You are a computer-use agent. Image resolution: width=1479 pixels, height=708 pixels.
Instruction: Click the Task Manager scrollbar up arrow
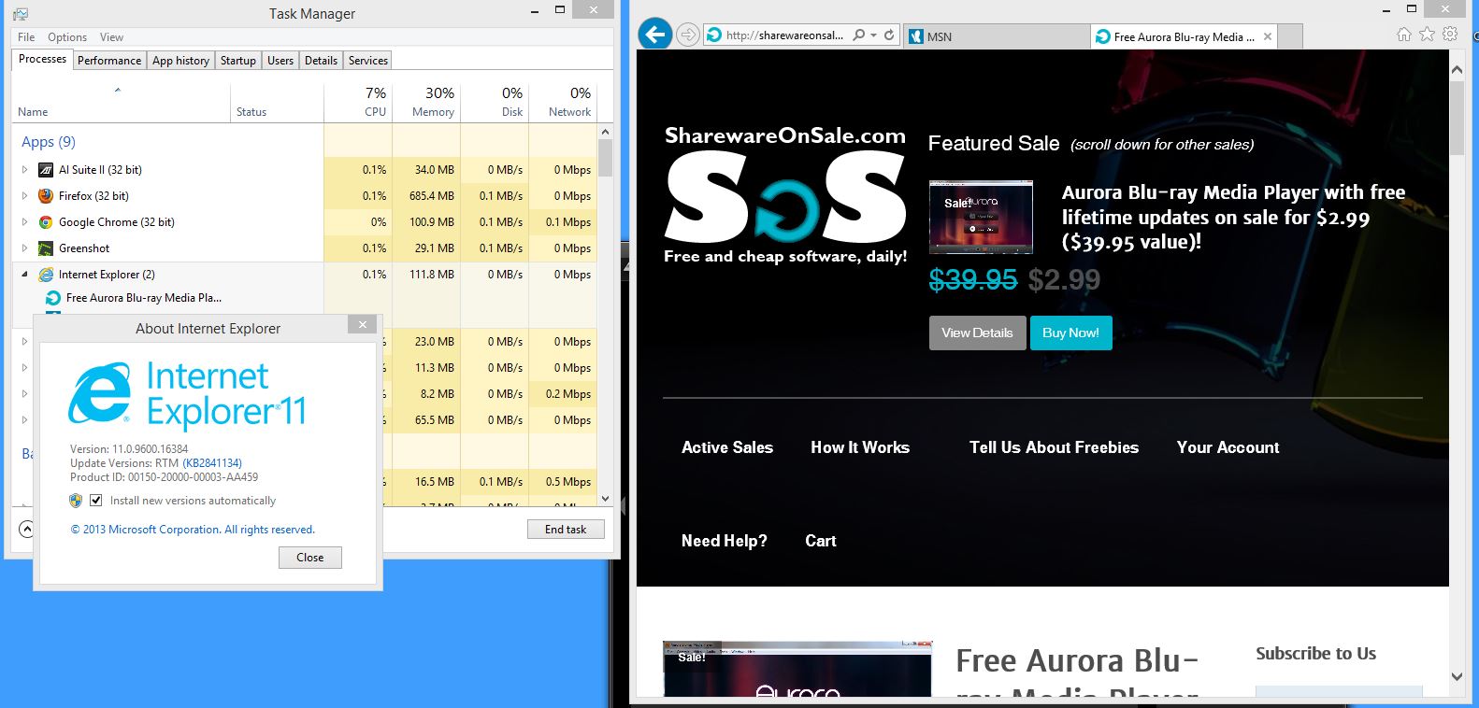605,132
